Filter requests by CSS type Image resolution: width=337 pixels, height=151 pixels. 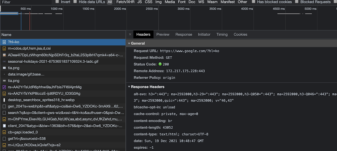149,2
